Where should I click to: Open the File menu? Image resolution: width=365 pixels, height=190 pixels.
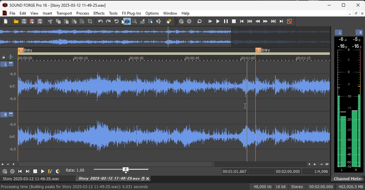12,13
